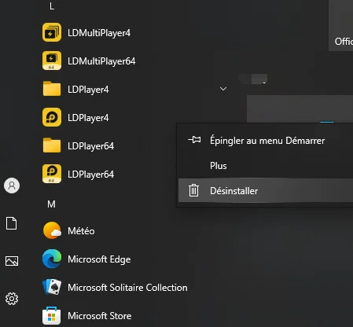Open the Pictures sidebar icon
Image resolution: width=353 pixels, height=327 pixels.
pos(12,261)
